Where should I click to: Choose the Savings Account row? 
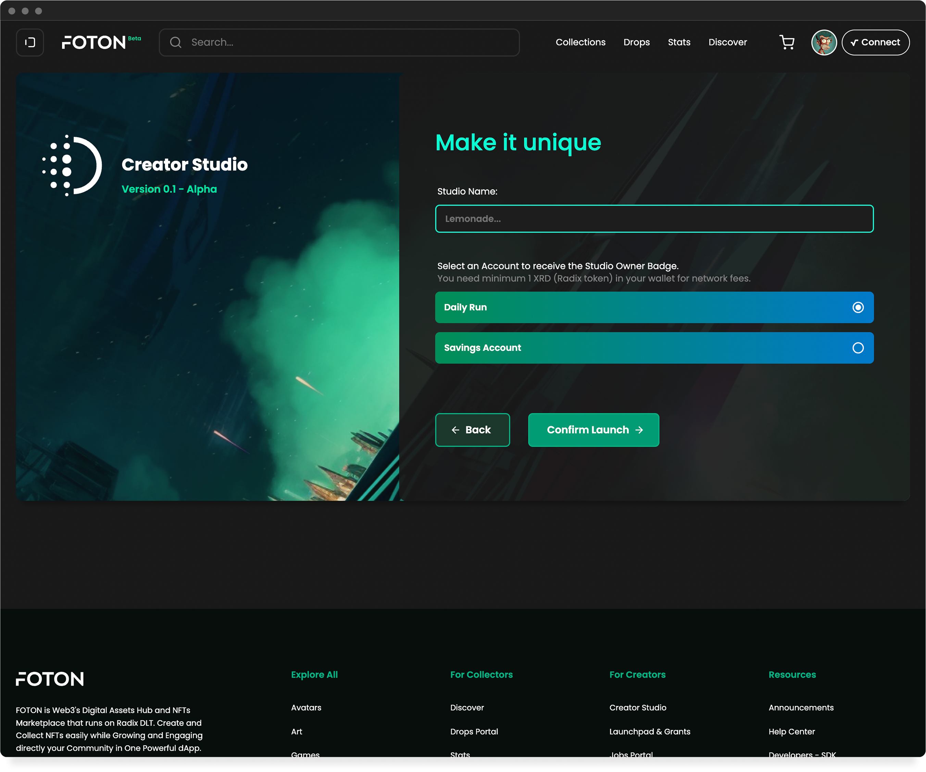coord(617,348)
